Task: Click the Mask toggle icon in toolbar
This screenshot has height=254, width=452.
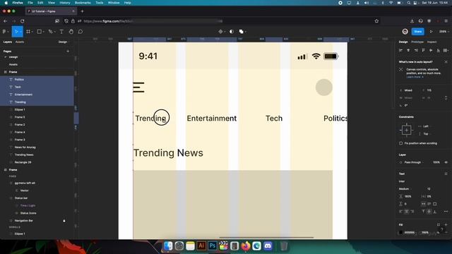Action: click(x=232, y=32)
